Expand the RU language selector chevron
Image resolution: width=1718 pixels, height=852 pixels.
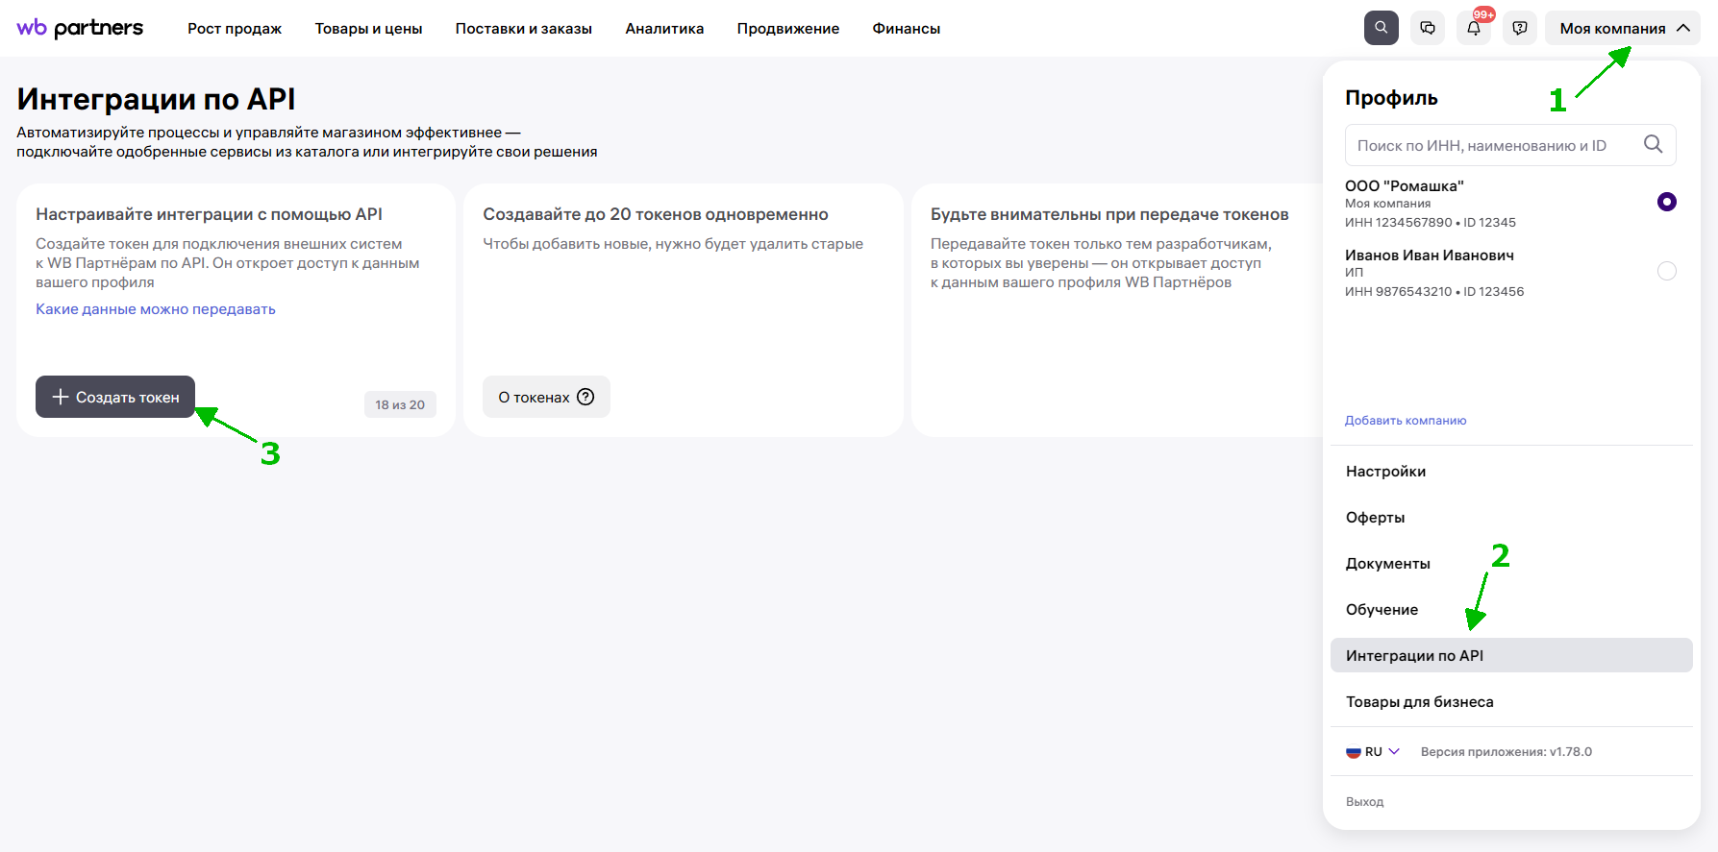pyautogui.click(x=1394, y=751)
